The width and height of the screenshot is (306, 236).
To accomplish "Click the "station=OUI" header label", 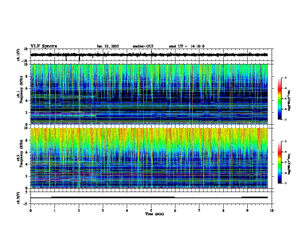I will [143, 46].
